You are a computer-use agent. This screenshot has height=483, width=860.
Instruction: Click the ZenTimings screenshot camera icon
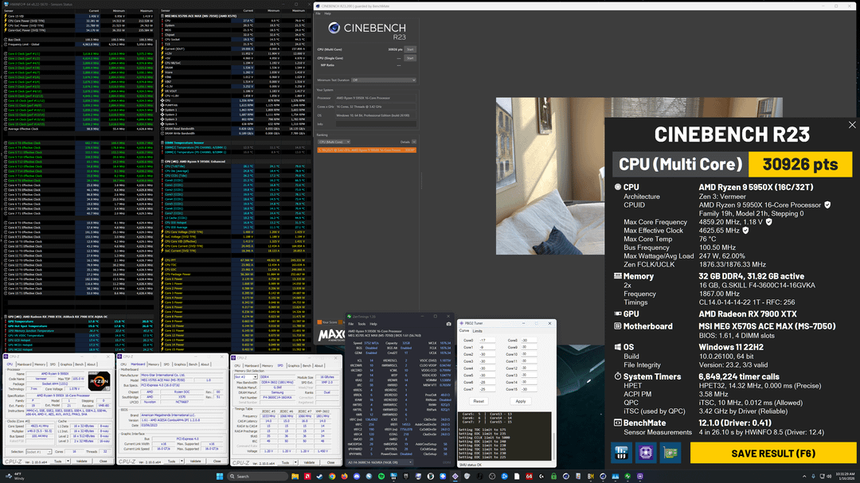[x=449, y=324]
